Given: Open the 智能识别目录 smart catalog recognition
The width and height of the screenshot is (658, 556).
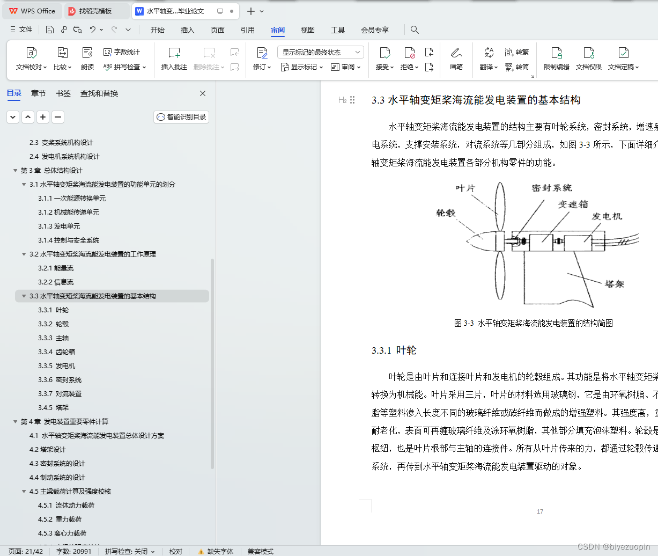Looking at the screenshot, I should click(181, 116).
